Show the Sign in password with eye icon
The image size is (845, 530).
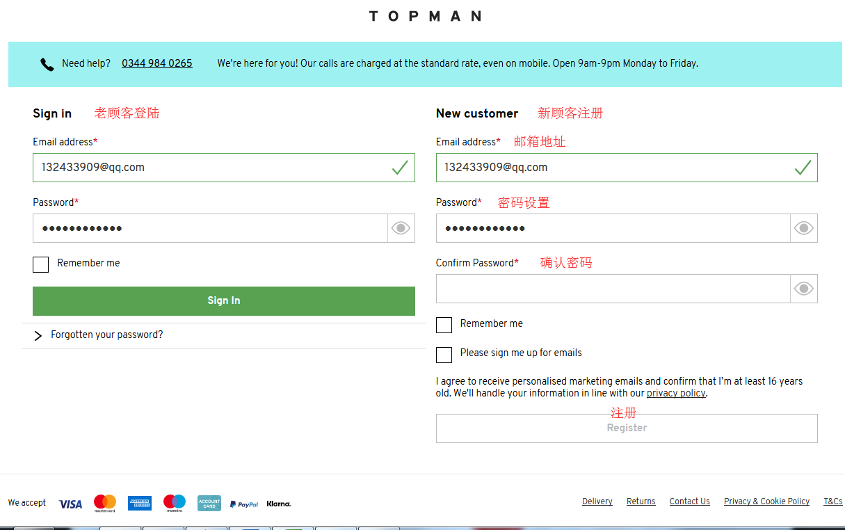(x=401, y=228)
